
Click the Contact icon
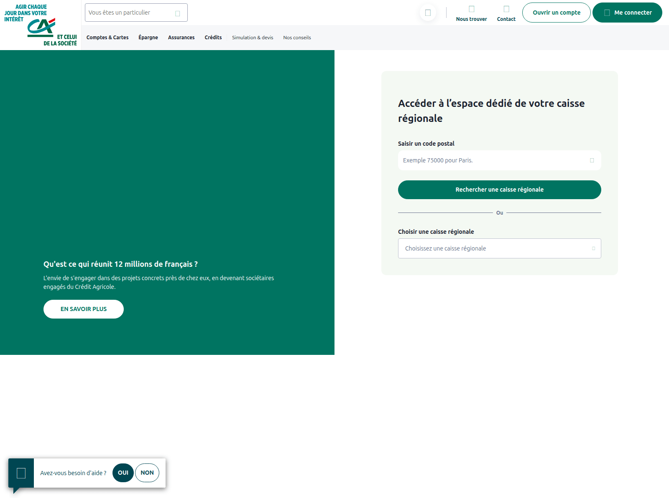(x=506, y=9)
